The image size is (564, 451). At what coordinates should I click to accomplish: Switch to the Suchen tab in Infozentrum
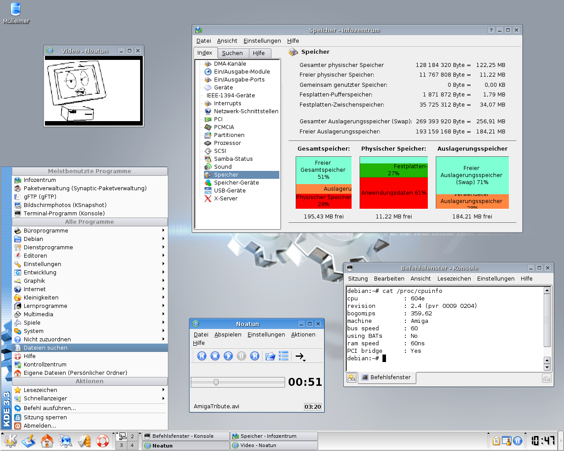pyautogui.click(x=232, y=53)
